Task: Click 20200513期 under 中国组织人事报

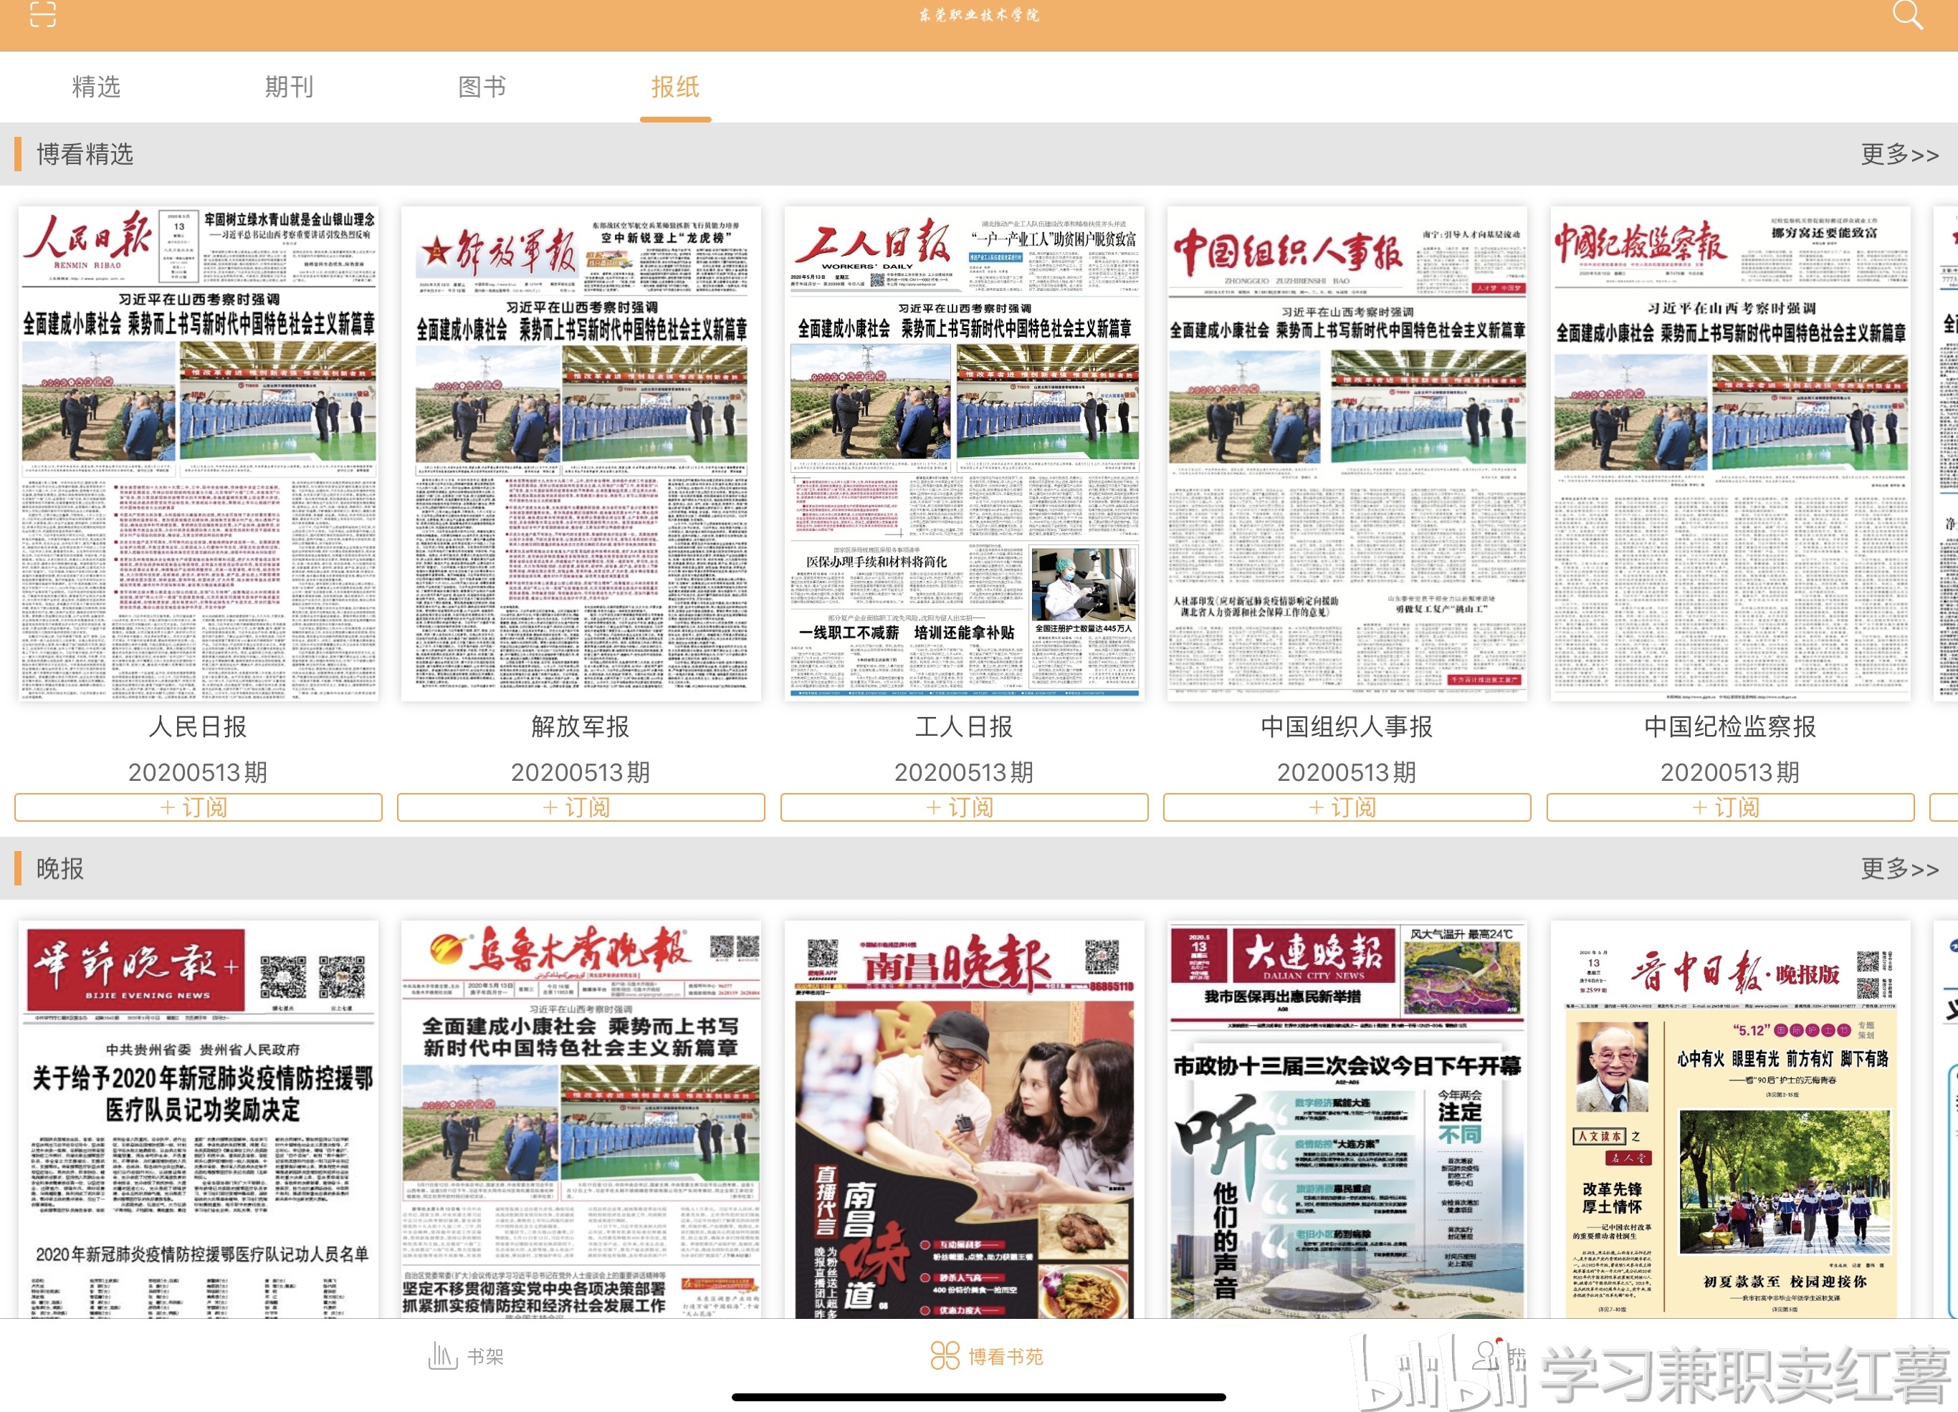Action: point(1347,772)
